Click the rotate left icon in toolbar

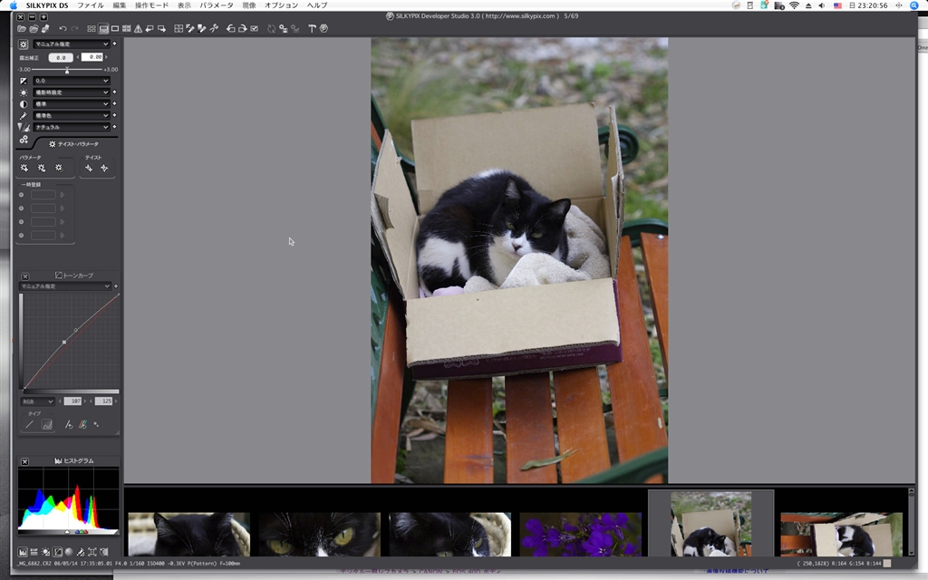pos(231,29)
